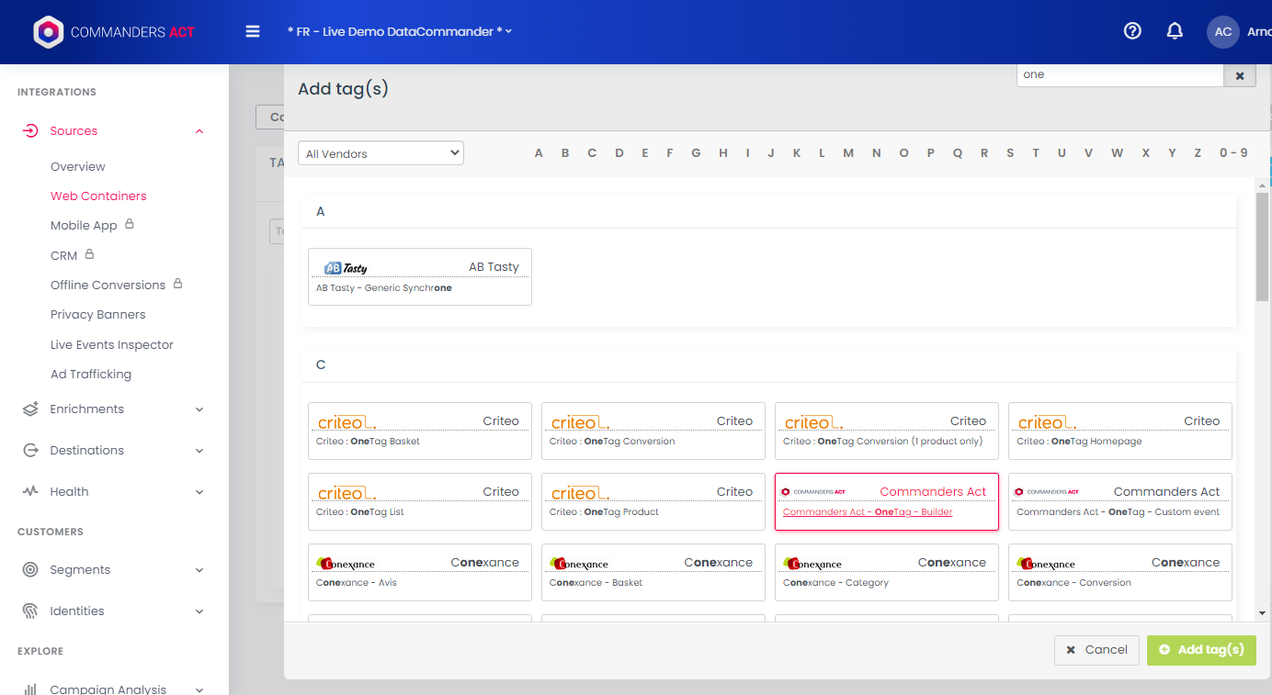
Task: Open the All Vendors dropdown
Action: tap(380, 153)
